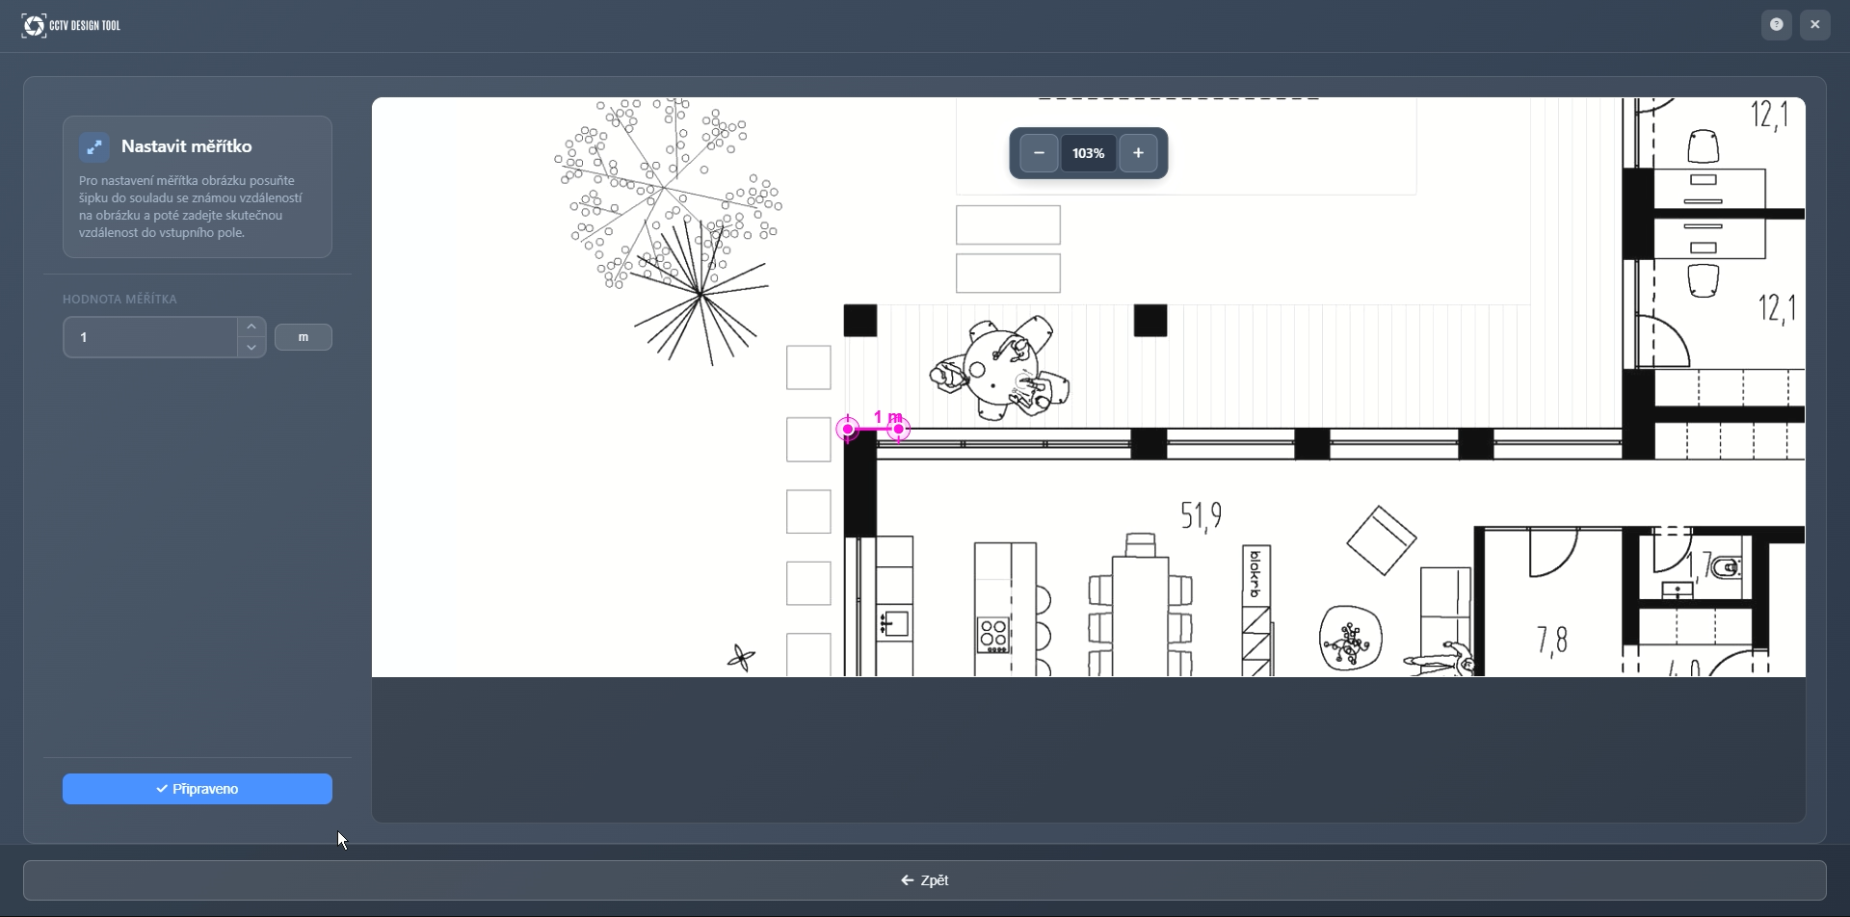Open the unit selector showing m
This screenshot has width=1850, height=917.
tap(304, 337)
